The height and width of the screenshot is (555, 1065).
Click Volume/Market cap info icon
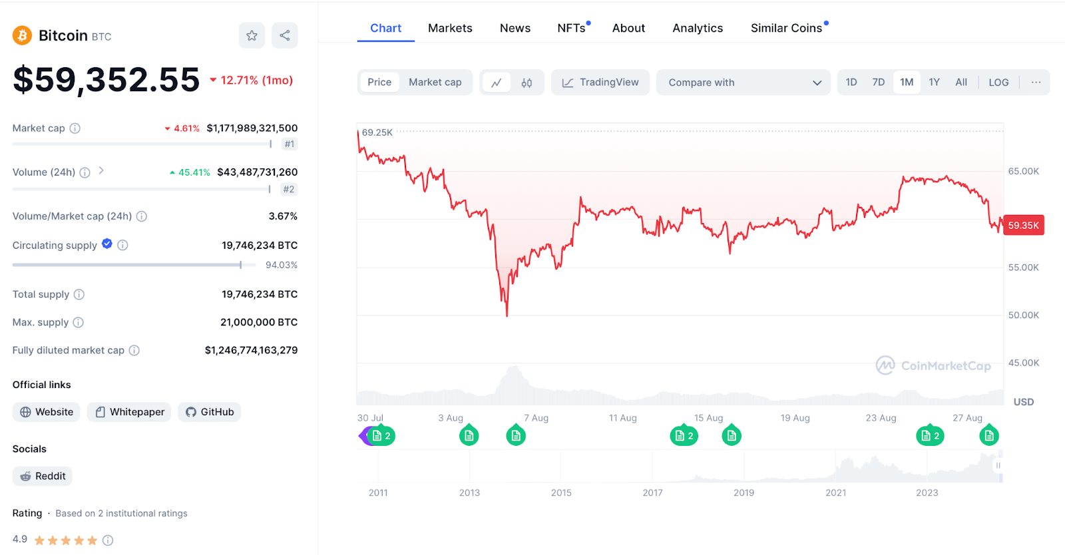point(142,216)
